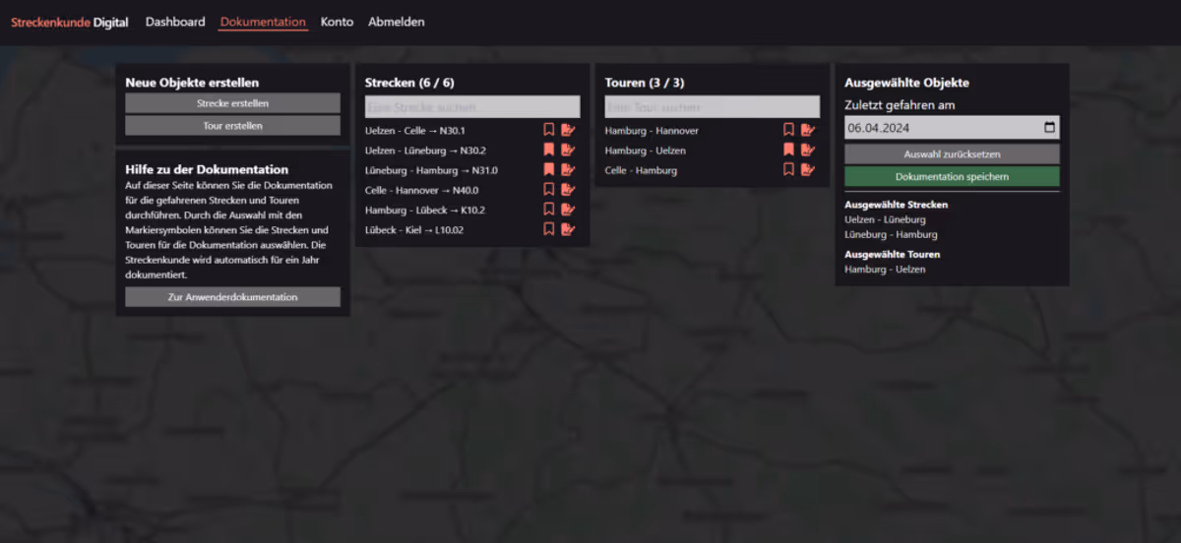The image size is (1181, 543).
Task: Edit the Lüneburg - Hamburg N31.0 route
Action: tap(568, 169)
